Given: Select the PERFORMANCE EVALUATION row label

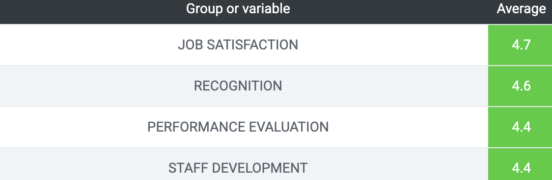Looking at the screenshot, I should [x=238, y=127].
